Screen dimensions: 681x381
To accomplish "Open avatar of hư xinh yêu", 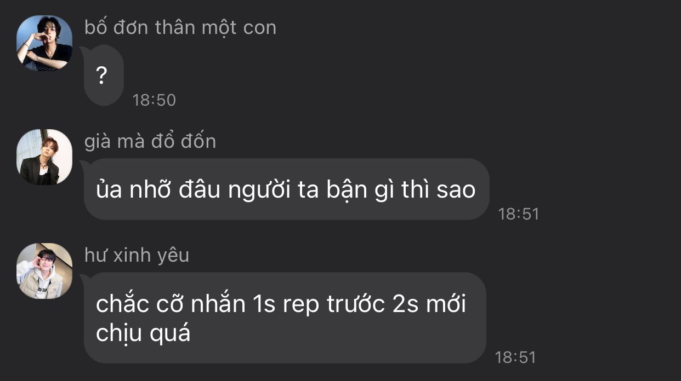I will [x=44, y=271].
